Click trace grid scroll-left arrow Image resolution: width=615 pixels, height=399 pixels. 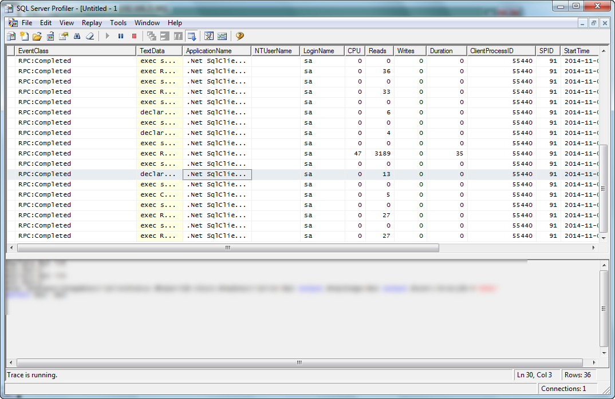[x=11, y=248]
